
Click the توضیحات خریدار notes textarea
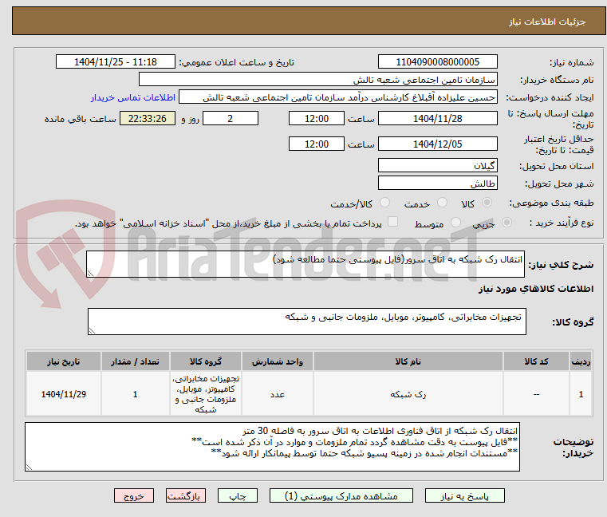[273, 447]
